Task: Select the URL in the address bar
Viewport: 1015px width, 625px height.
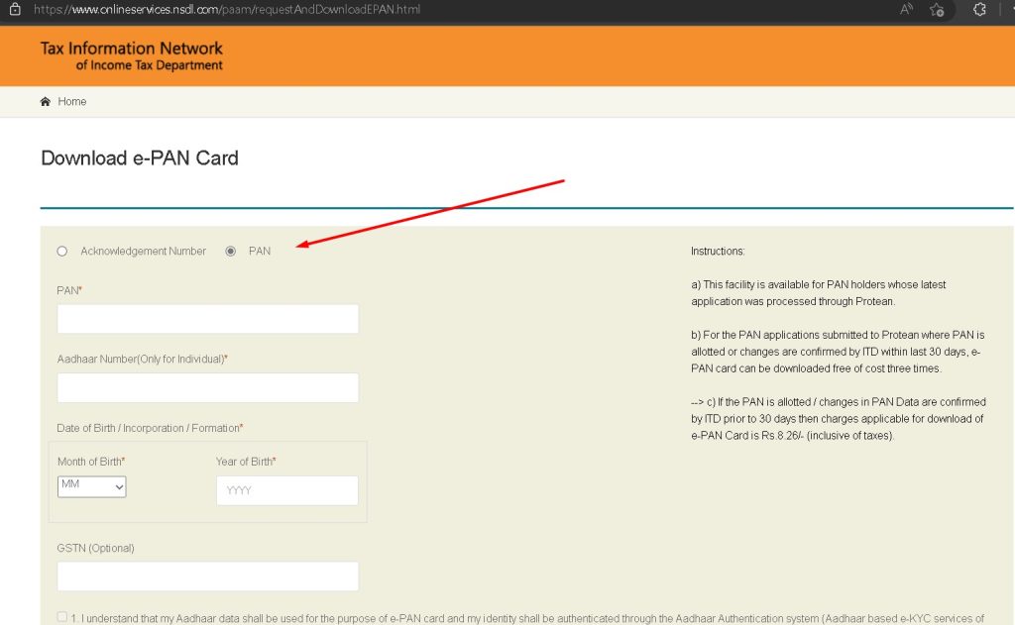Action: click(228, 11)
